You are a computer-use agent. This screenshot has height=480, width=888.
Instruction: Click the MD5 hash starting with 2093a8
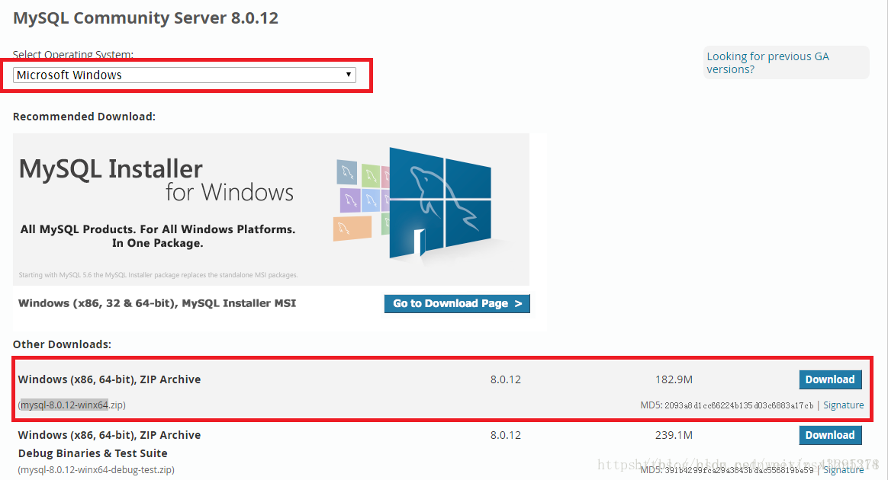tap(738, 405)
